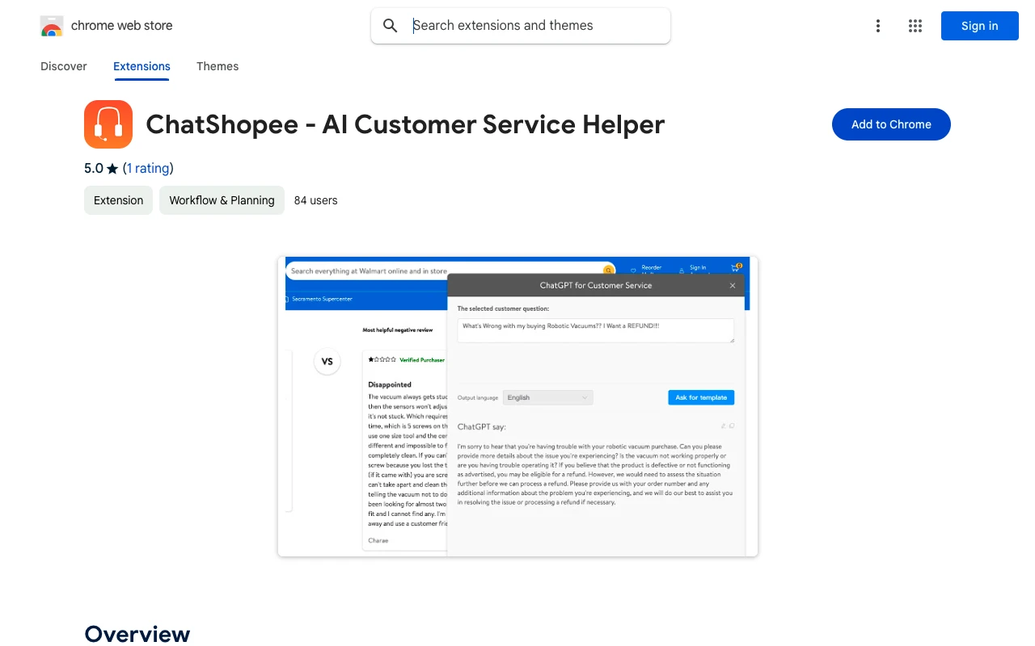Click the Extension category chip
Screen dimensions: 1035x646
point(118,199)
